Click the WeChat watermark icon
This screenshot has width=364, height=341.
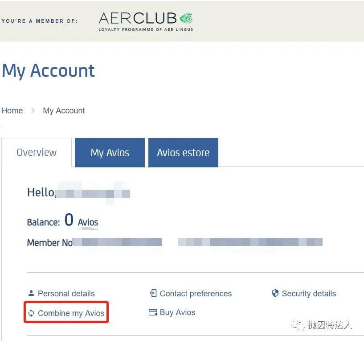pyautogui.click(x=298, y=325)
